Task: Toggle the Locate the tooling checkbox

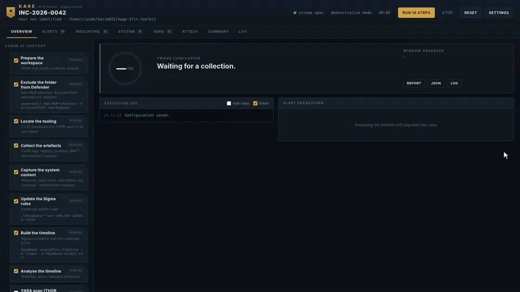Action: pyautogui.click(x=16, y=121)
